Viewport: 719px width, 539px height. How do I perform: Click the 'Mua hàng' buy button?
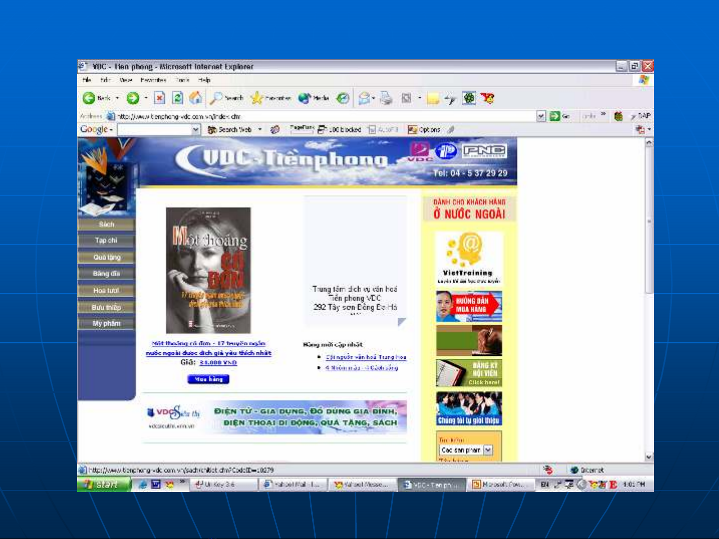(x=208, y=379)
